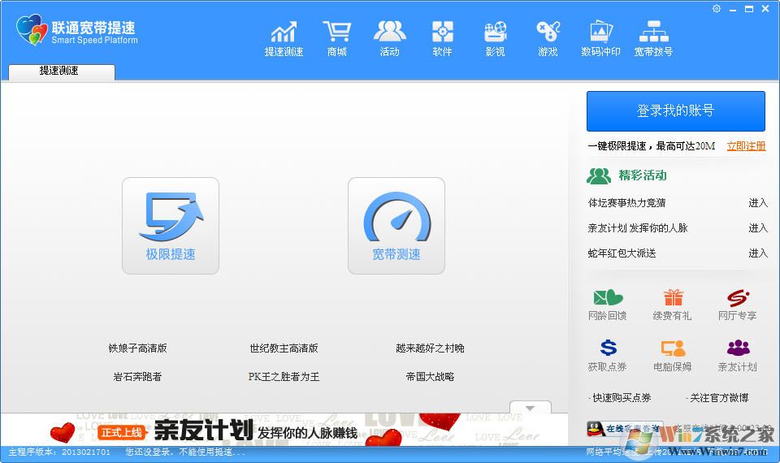Open 续费有礼 gift icon
This screenshot has height=463, width=780.
pyautogui.click(x=673, y=305)
